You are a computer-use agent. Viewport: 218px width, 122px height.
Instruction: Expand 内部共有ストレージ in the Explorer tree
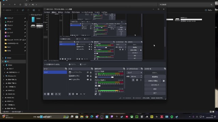click(4, 72)
